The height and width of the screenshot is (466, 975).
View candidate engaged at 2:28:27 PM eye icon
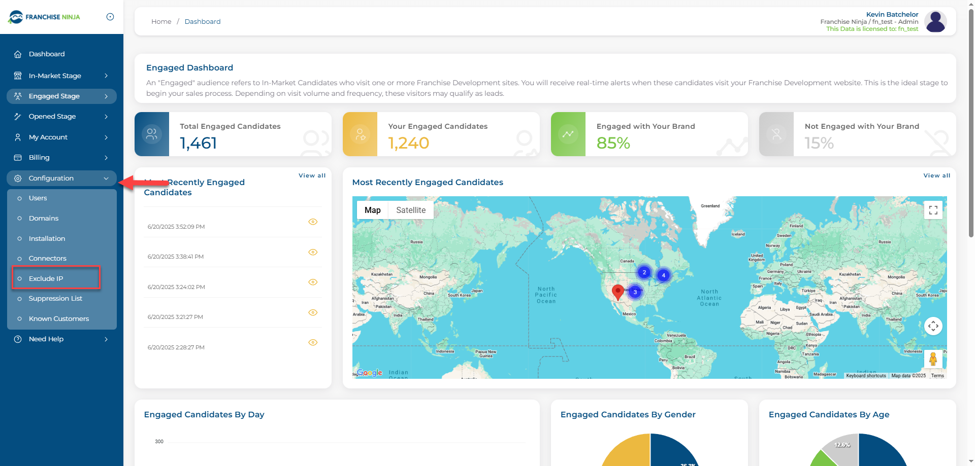[313, 342]
